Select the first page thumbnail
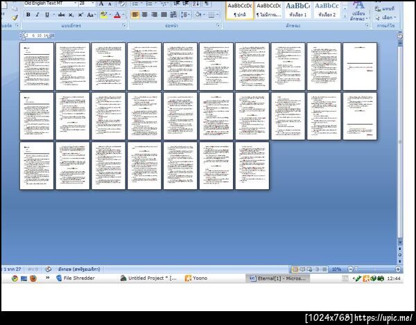 (x=37, y=67)
